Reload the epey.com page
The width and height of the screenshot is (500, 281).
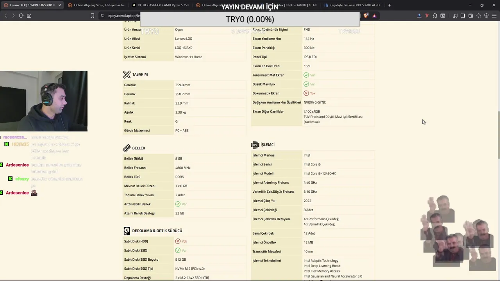[21, 16]
